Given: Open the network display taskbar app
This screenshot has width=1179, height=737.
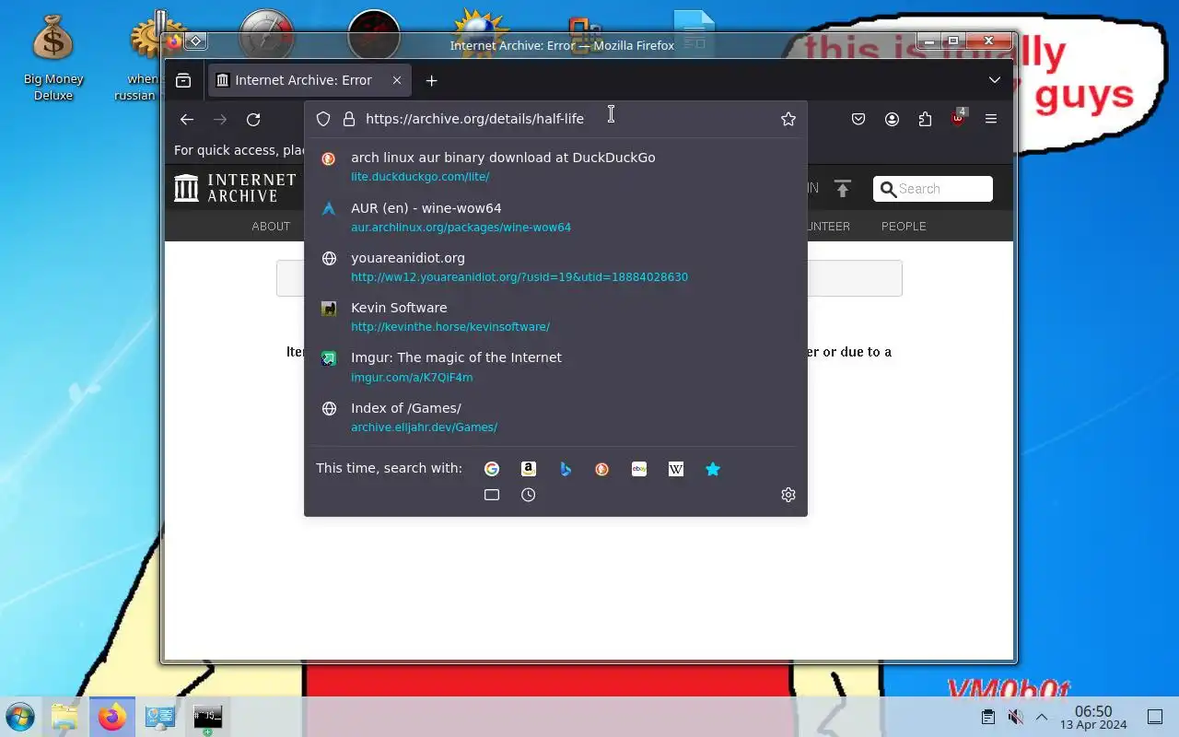Looking at the screenshot, I should point(160,717).
